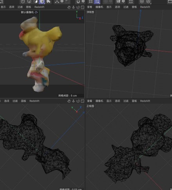
Task: Open 过滤 menu in 正视图 viewport
Action: point(126,101)
